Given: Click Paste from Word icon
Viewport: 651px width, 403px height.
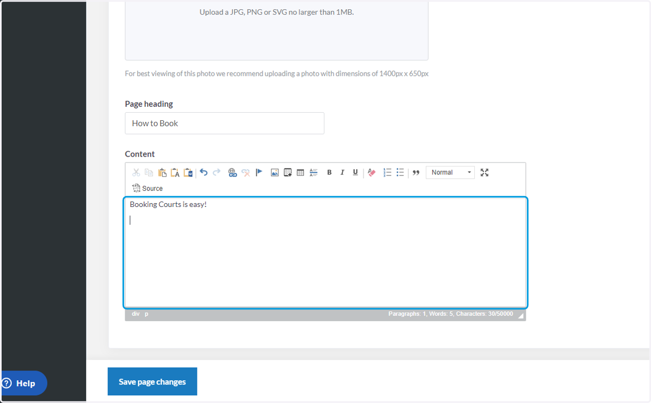Looking at the screenshot, I should pos(188,172).
